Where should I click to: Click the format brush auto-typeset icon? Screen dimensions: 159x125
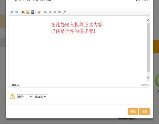pyautogui.click(x=39, y=12)
